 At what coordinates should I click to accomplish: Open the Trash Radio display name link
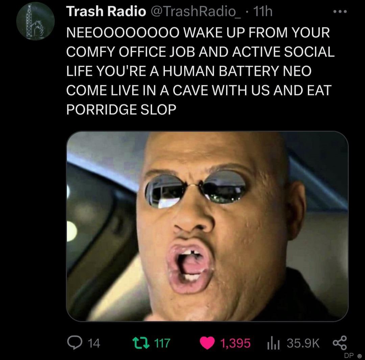(106, 11)
